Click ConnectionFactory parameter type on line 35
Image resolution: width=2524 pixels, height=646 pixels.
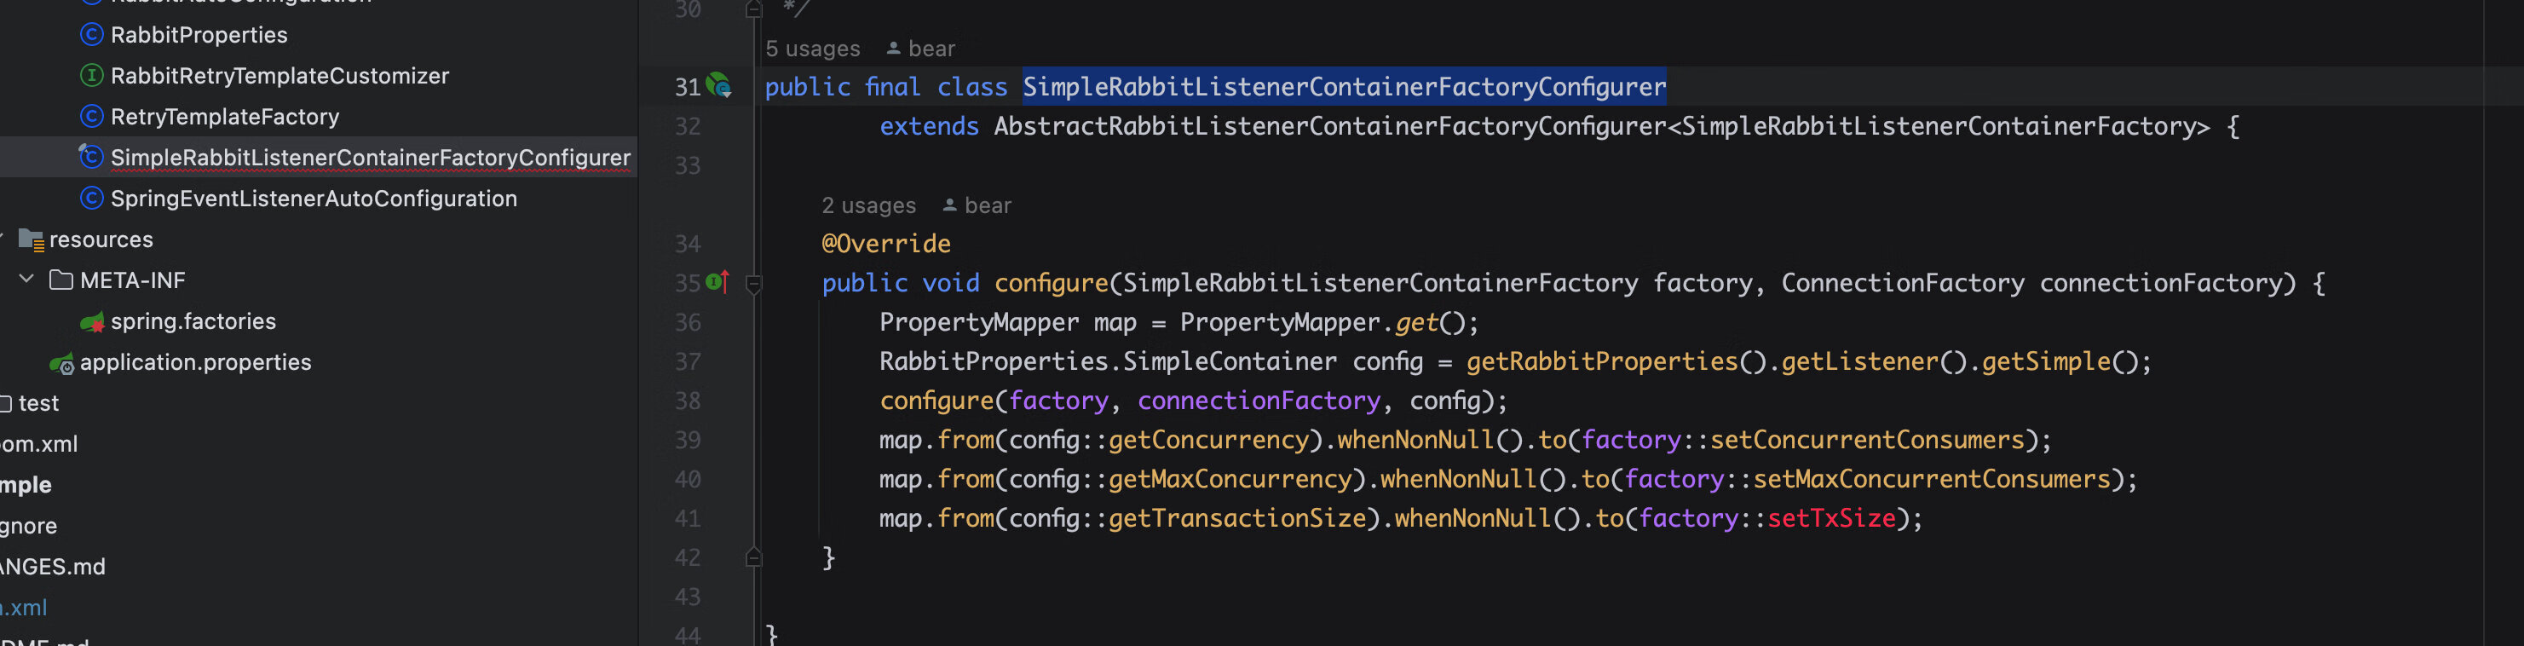1903,283
